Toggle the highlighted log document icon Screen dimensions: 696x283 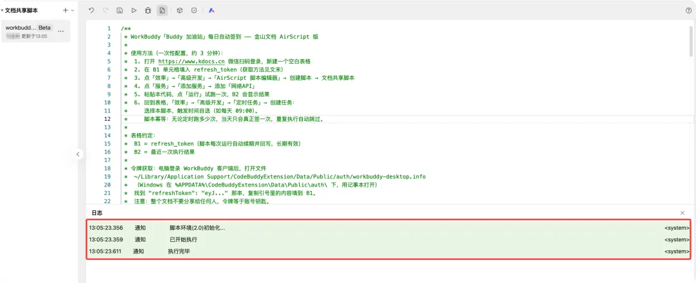pos(162,10)
